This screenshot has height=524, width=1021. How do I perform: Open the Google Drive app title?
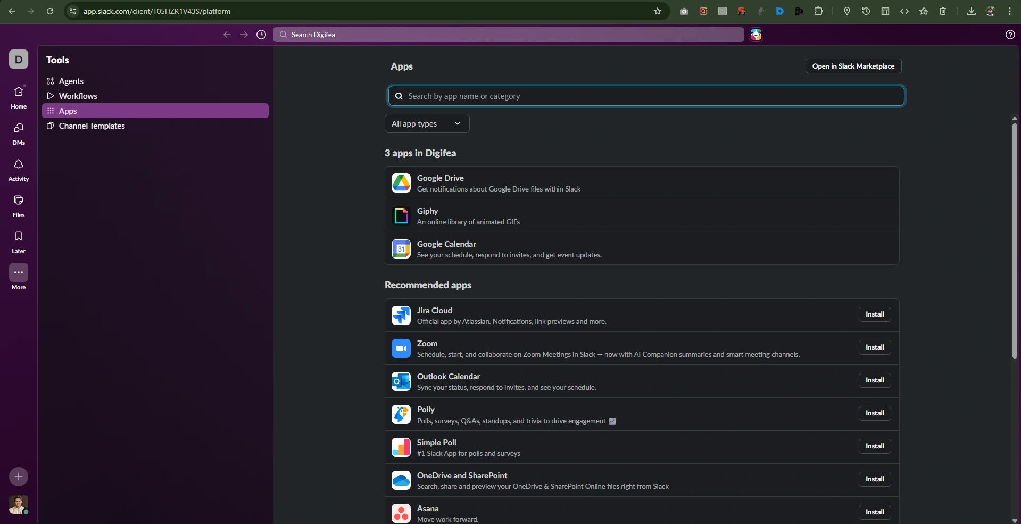pos(441,178)
